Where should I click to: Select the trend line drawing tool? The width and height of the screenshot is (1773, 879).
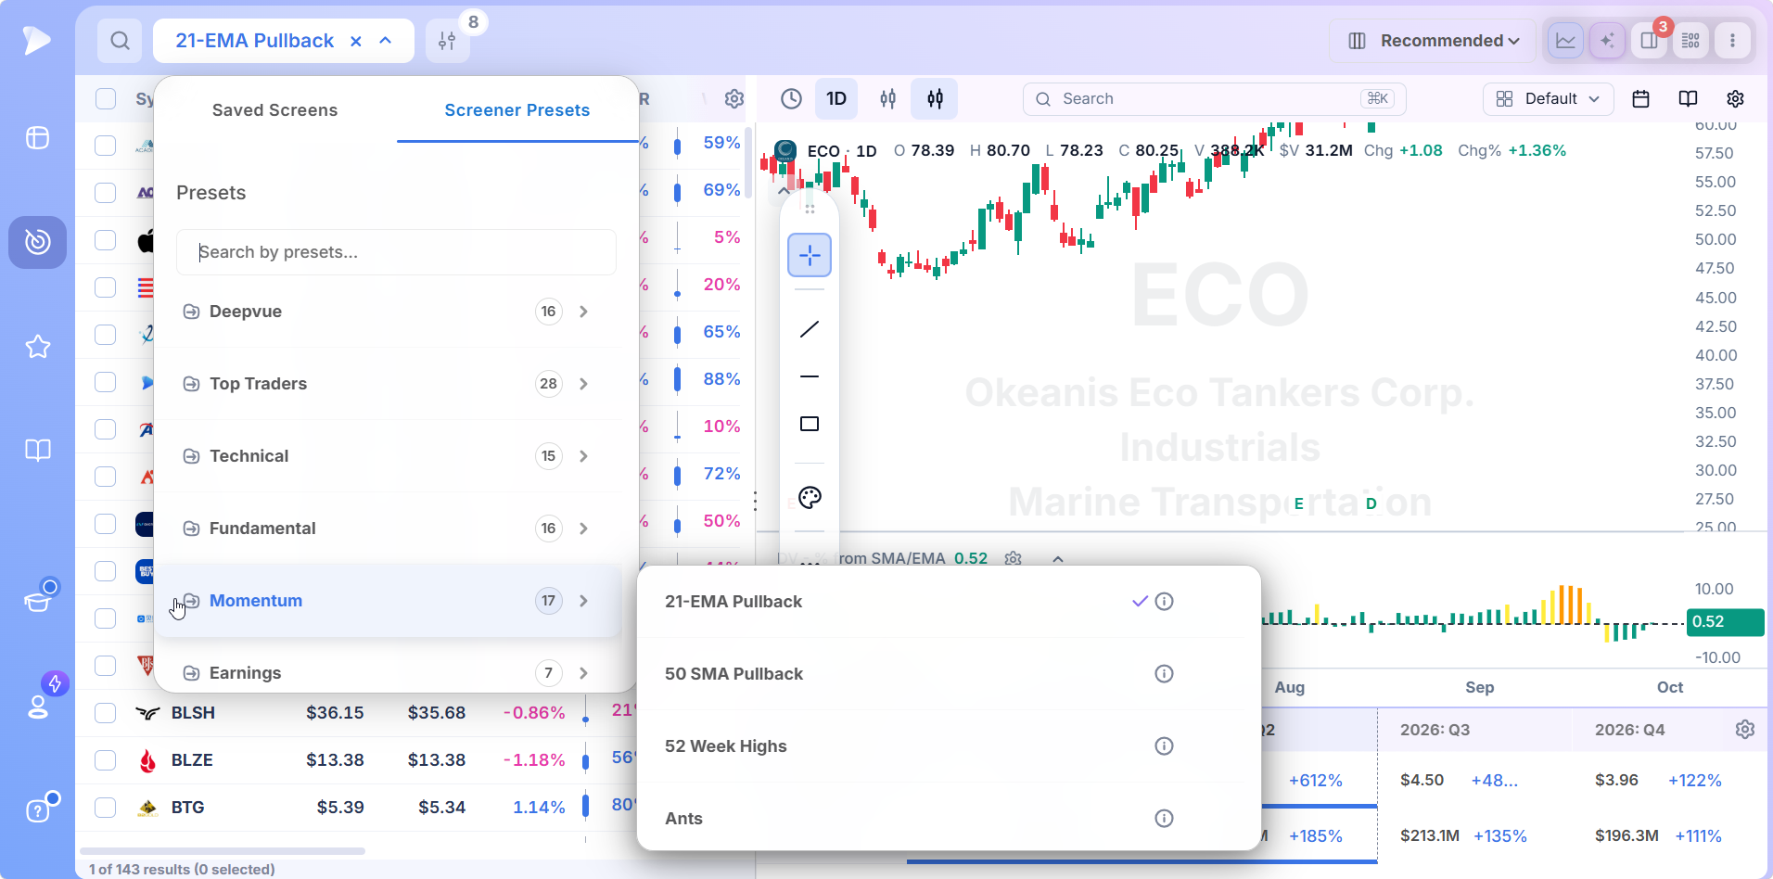[x=810, y=329]
